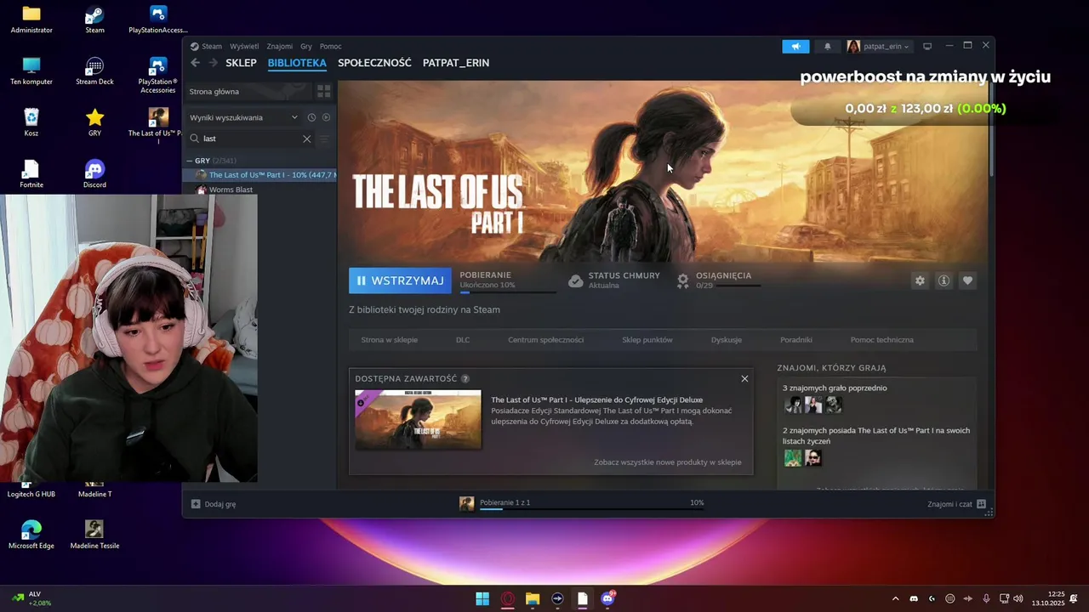Show hidden tray icons chevron

pyautogui.click(x=895, y=598)
